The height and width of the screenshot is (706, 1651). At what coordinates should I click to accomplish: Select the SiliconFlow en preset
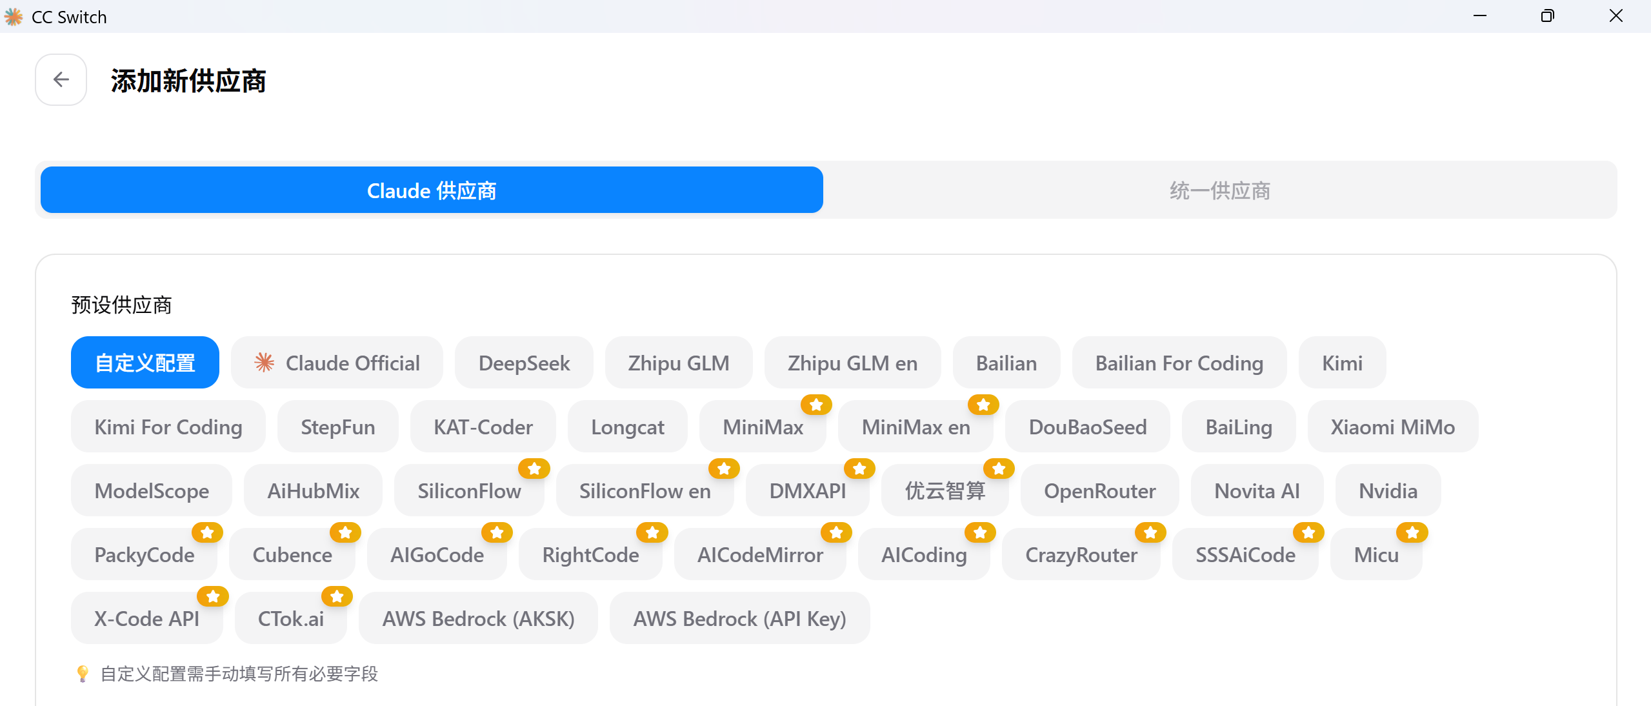click(x=645, y=490)
